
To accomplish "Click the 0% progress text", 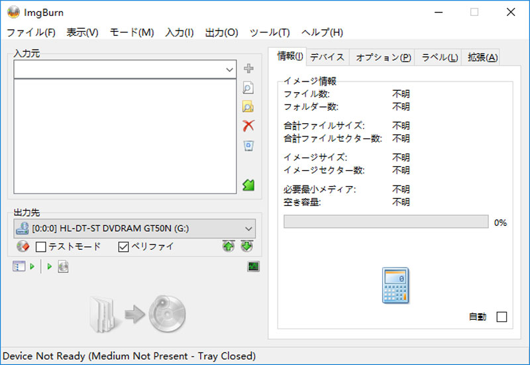I will pos(500,223).
